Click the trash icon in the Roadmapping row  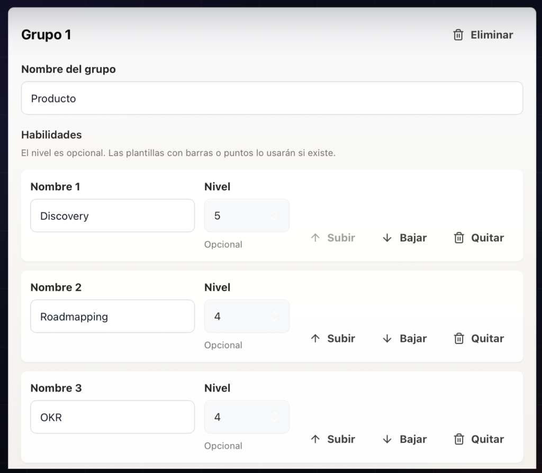(459, 338)
